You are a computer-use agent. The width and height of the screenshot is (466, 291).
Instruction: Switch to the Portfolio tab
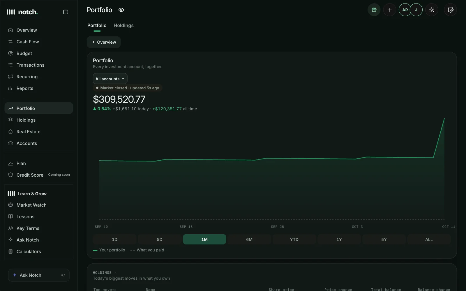pyautogui.click(x=97, y=26)
